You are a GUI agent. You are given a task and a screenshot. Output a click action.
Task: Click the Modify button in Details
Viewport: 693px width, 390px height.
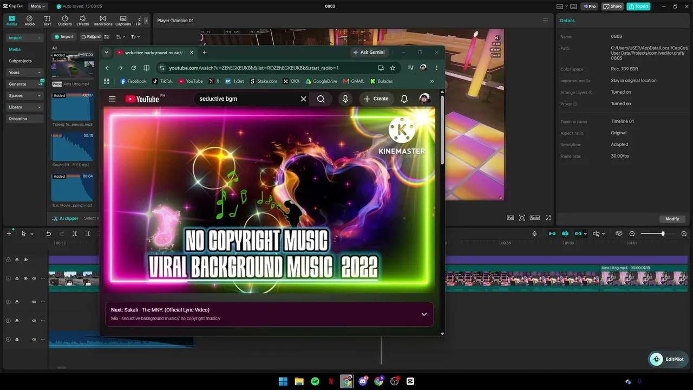pos(672,219)
